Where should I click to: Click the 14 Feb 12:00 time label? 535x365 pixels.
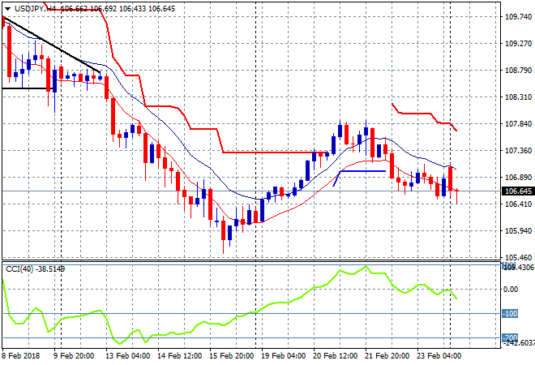click(179, 356)
